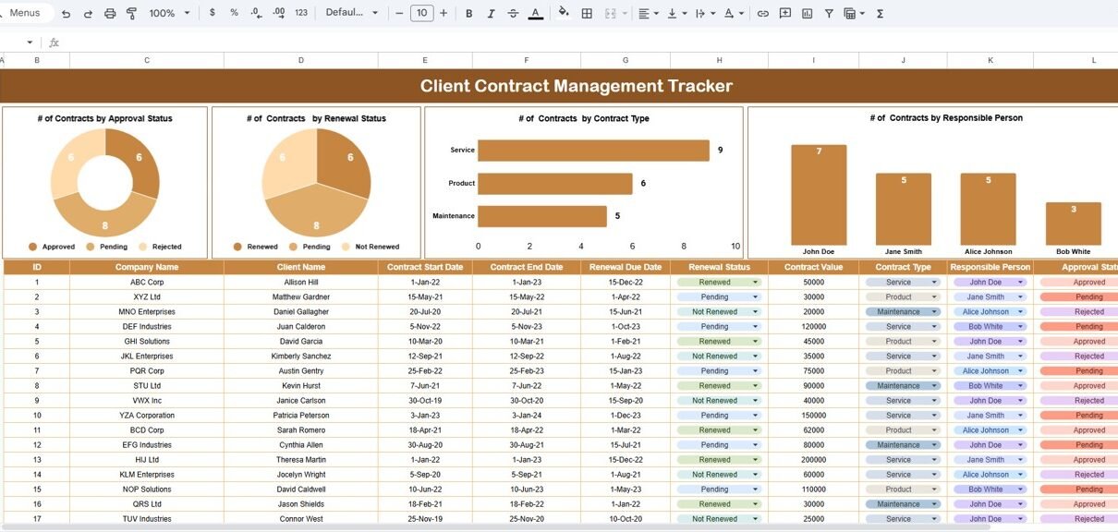
Task: Open the fill color picker
Action: pyautogui.click(x=564, y=14)
